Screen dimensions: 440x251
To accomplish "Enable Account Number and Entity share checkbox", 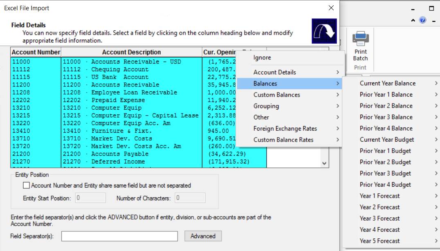I will point(27,185).
